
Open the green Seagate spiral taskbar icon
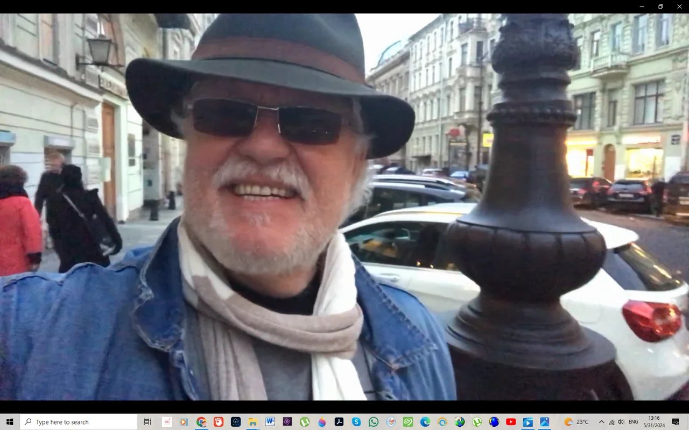pos(408,422)
